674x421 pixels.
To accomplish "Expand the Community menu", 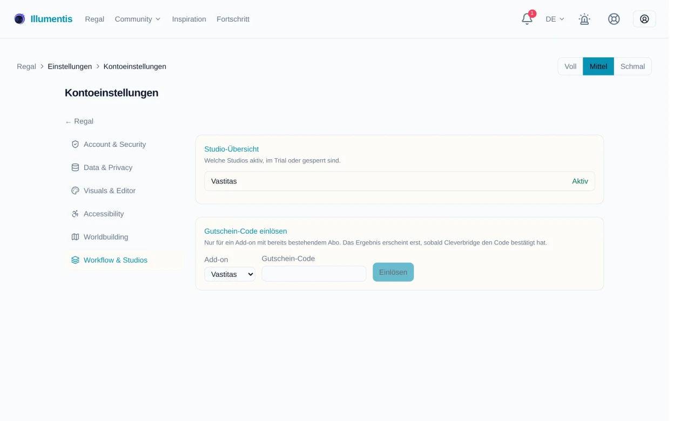I will (138, 19).
